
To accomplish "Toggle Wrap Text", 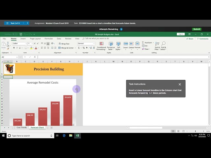I will point(64,44).
